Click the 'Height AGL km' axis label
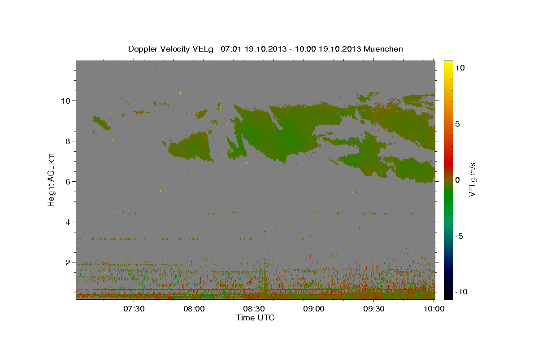This screenshot has width=538, height=359. pyautogui.click(x=52, y=179)
